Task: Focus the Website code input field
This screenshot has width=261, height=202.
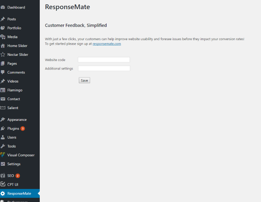Action: [104, 60]
